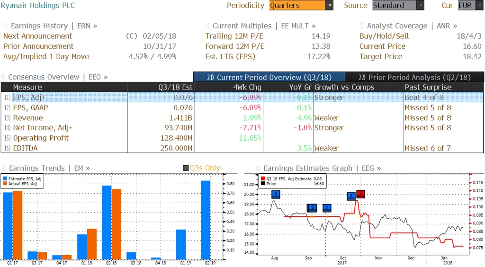Click the Current Price value 16.60
485x267 pixels.
click(472, 46)
